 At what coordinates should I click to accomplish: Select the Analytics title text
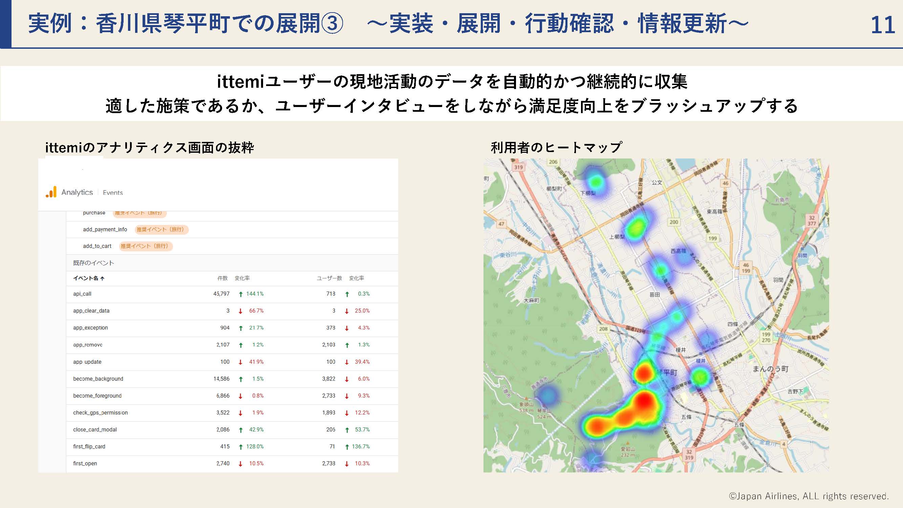point(77,192)
